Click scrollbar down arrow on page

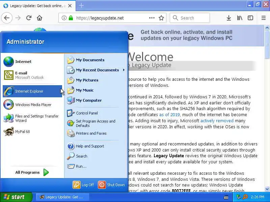tap(267, 189)
